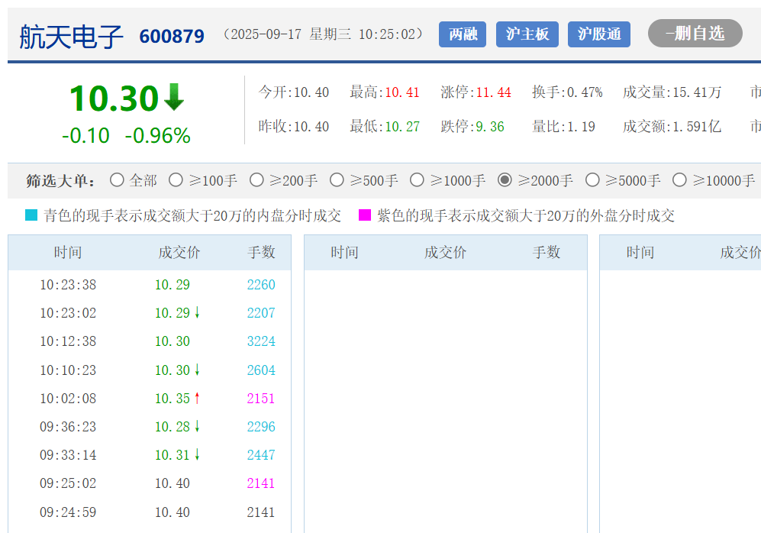
Task: Click the 涨停:11.44 value
Action: coord(476,92)
